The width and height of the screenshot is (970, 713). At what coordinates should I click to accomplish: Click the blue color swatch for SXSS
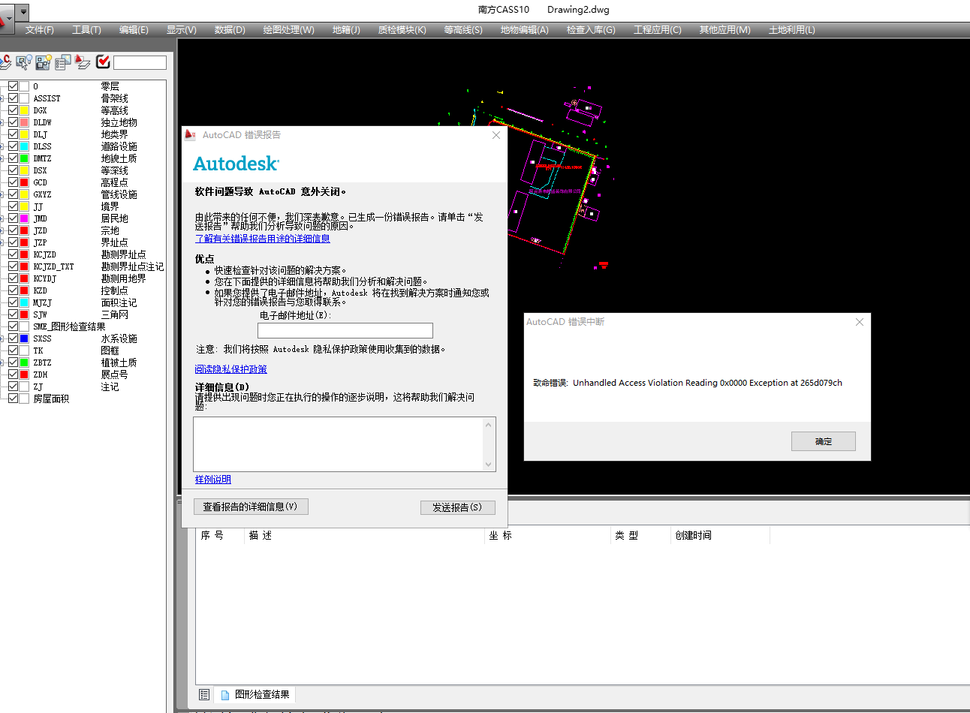point(25,338)
